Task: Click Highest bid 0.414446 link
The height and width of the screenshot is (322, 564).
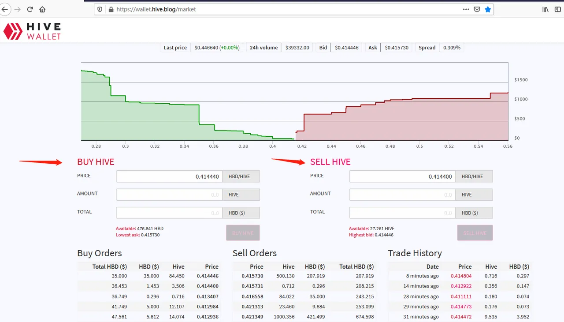Action: pos(371,235)
